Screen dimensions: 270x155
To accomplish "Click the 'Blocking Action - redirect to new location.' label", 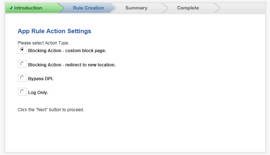I will (x=72, y=65).
